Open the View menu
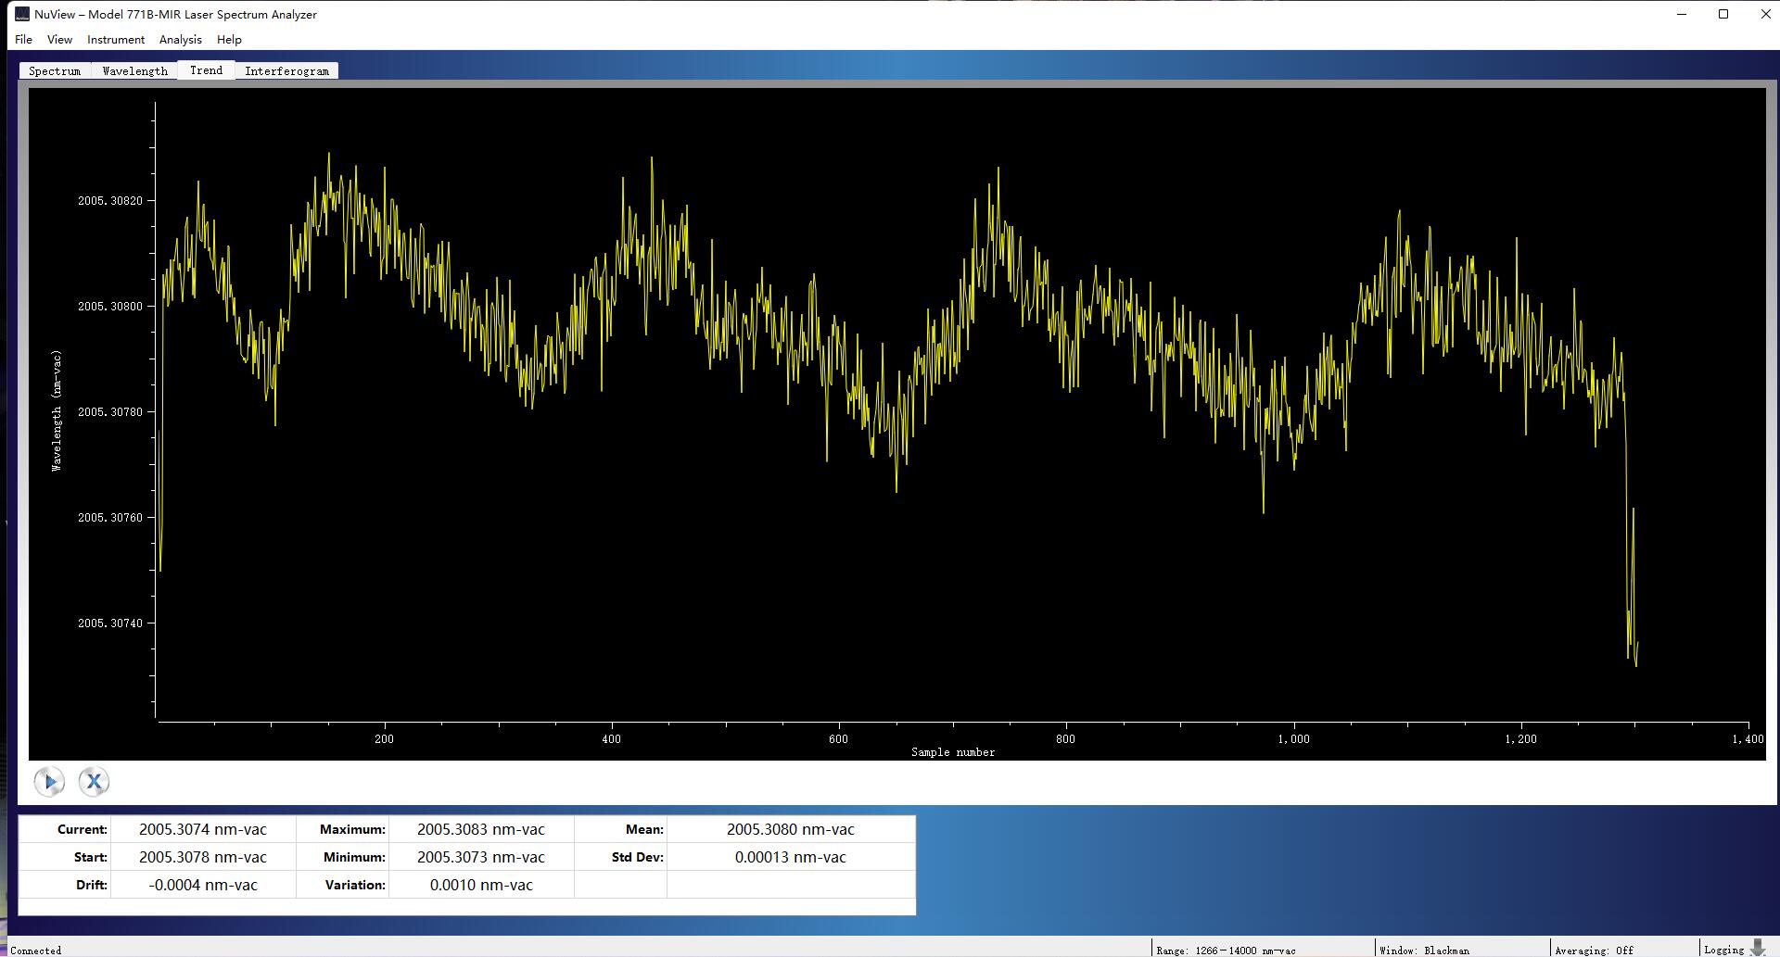Image resolution: width=1780 pixels, height=957 pixels. 59,40
